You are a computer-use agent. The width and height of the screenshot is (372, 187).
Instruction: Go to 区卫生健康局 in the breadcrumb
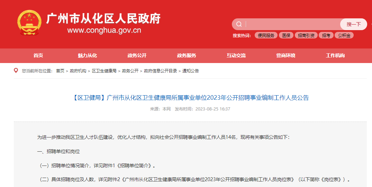point(104,71)
